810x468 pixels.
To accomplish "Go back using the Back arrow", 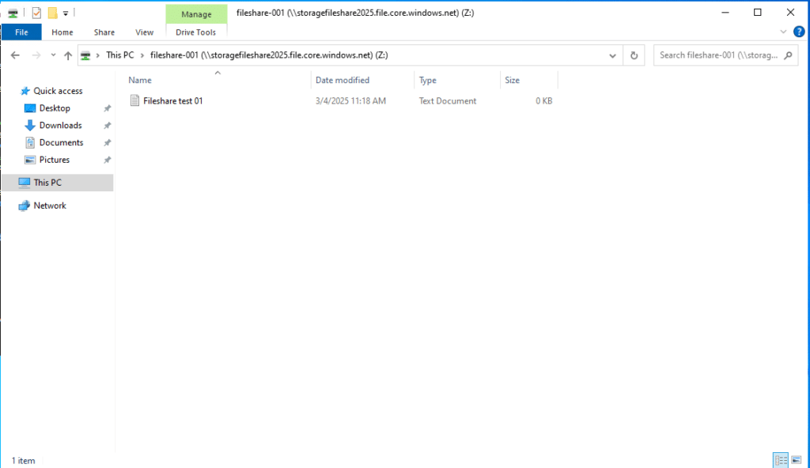I will pos(15,55).
